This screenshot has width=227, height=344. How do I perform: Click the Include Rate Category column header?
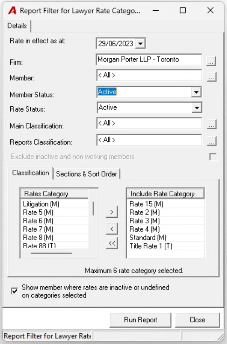(x=165, y=194)
